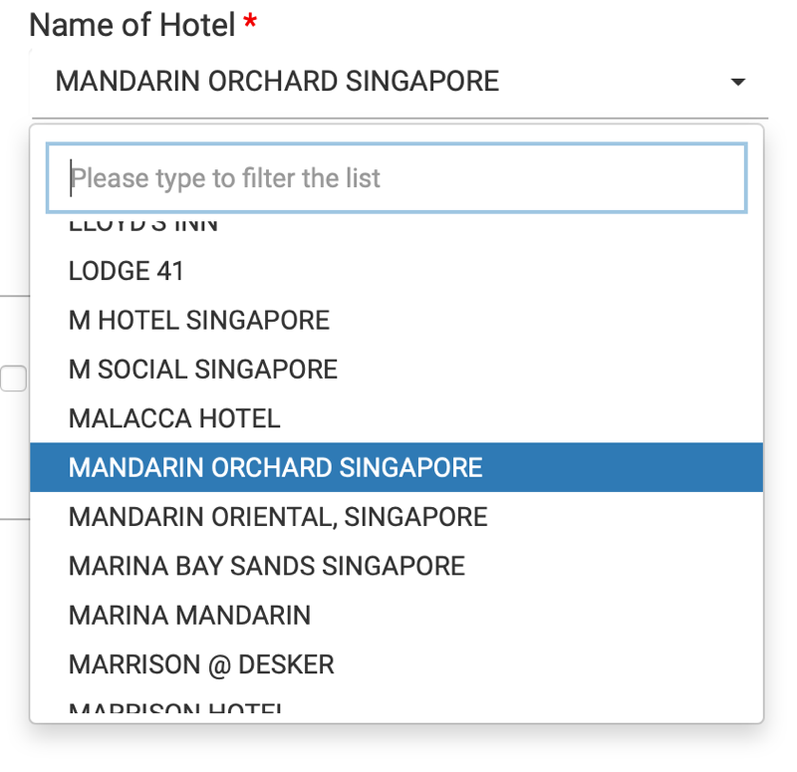
Task: Pick M SOCIAL SINGAPORE from list
Action: pos(397,370)
